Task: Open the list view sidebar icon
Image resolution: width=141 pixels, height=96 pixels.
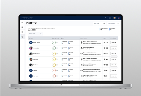Action: tap(22, 32)
